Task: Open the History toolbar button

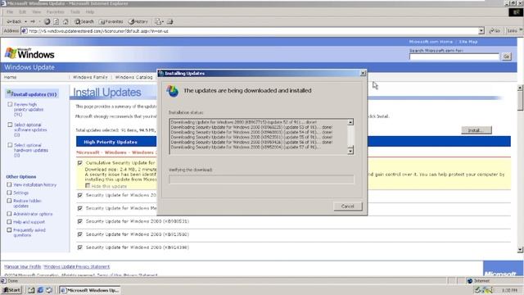Action: click(x=138, y=22)
